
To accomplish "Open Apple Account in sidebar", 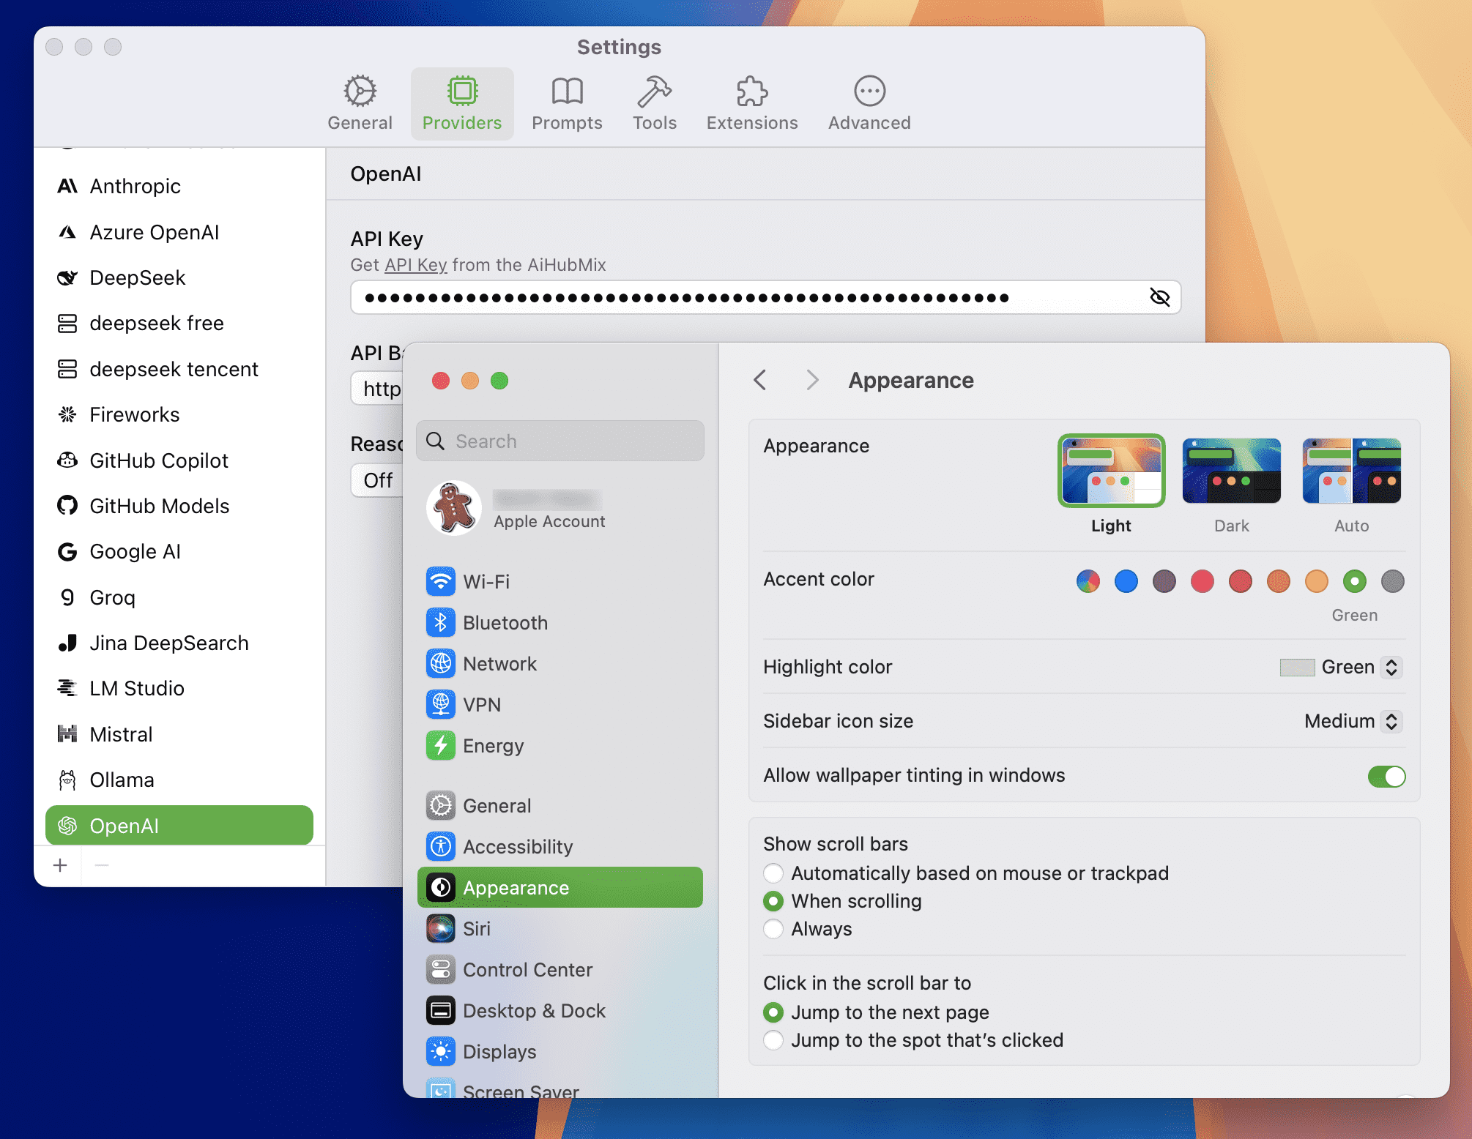I will click(560, 509).
